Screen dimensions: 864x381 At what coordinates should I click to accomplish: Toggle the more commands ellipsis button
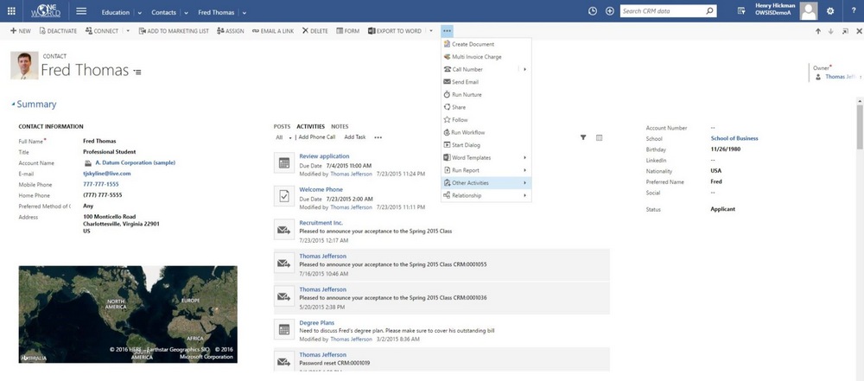coord(447,31)
